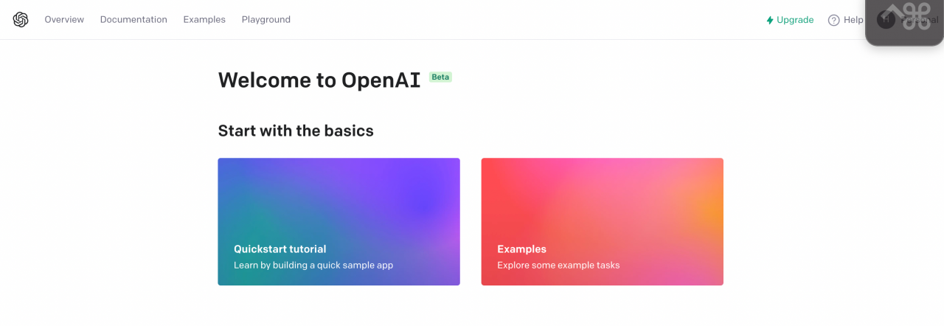Viewport: 944px width, 326px height.
Task: Click the "Start with the basics" heading
Action: [296, 131]
